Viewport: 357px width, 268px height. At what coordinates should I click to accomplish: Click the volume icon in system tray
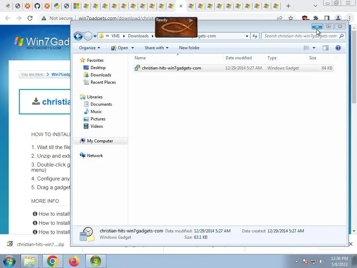click(x=322, y=261)
